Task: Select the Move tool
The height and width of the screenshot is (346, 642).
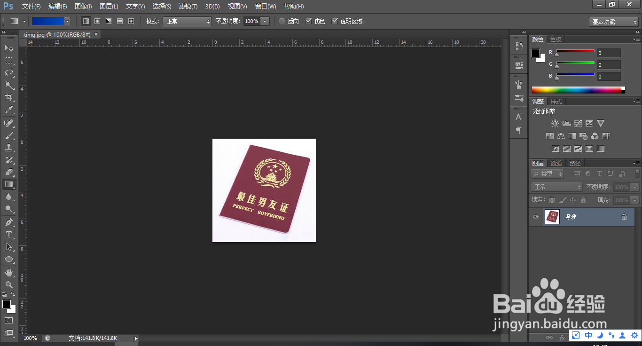Action: [9, 48]
